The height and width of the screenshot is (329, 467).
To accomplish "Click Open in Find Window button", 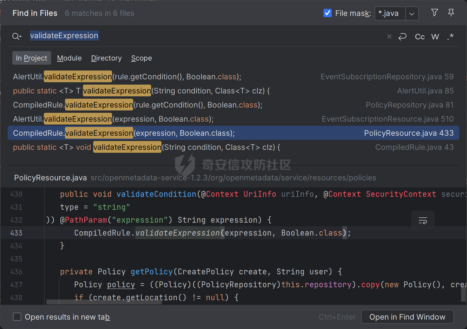I will (x=407, y=317).
